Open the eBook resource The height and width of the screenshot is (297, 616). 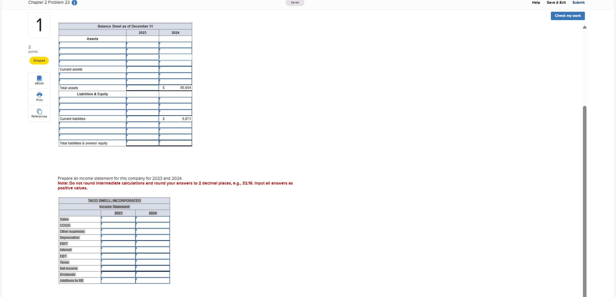pos(39,80)
